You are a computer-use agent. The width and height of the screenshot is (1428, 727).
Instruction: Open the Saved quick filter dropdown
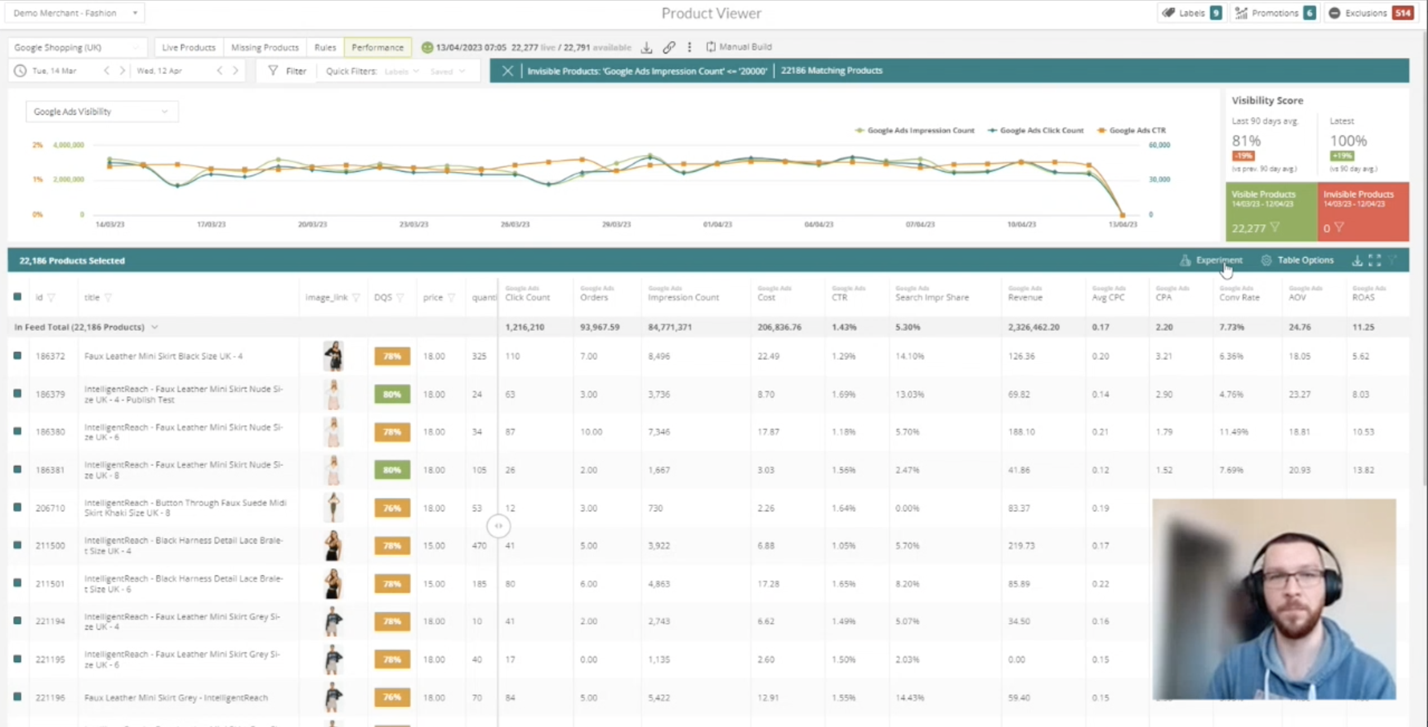[x=447, y=71]
